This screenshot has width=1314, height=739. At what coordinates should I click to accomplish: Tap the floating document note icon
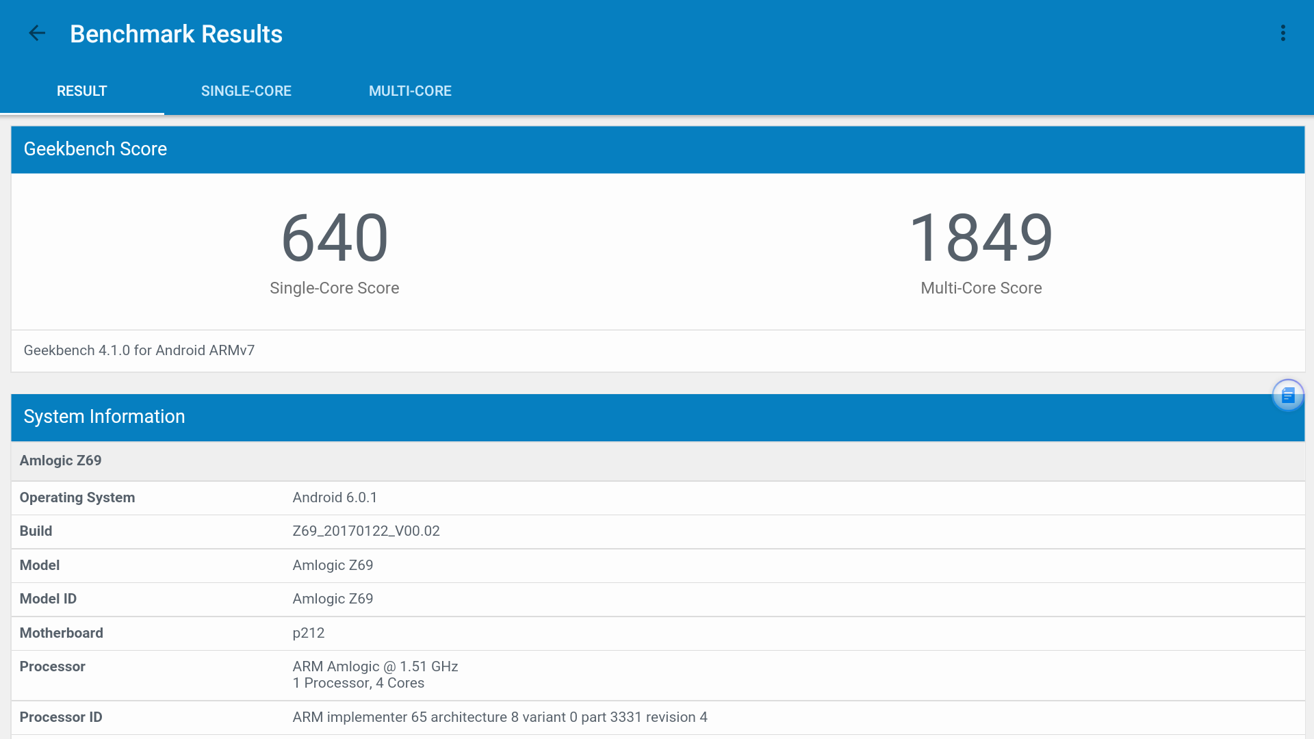point(1287,395)
